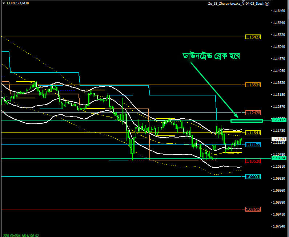Viewport: 289px width, 237px height.
Task: Select the red 1.10520 level label
Action: pyautogui.click(x=253, y=161)
